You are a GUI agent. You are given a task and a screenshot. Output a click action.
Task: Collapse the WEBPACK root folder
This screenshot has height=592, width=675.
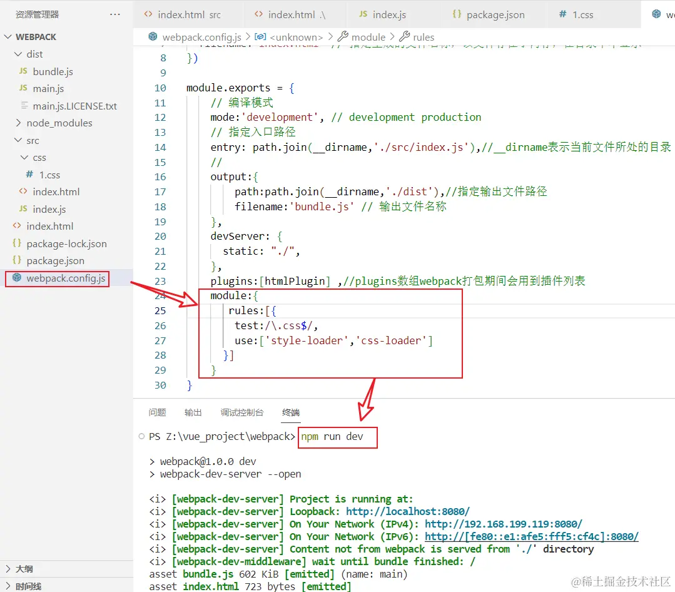tap(8, 37)
